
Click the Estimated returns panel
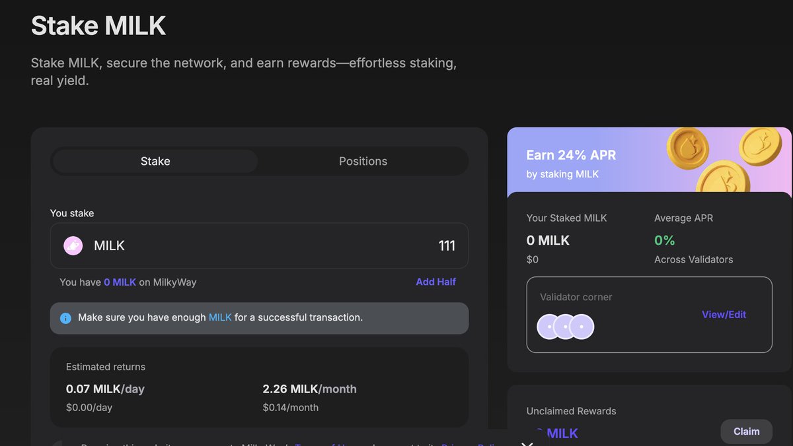click(259, 387)
